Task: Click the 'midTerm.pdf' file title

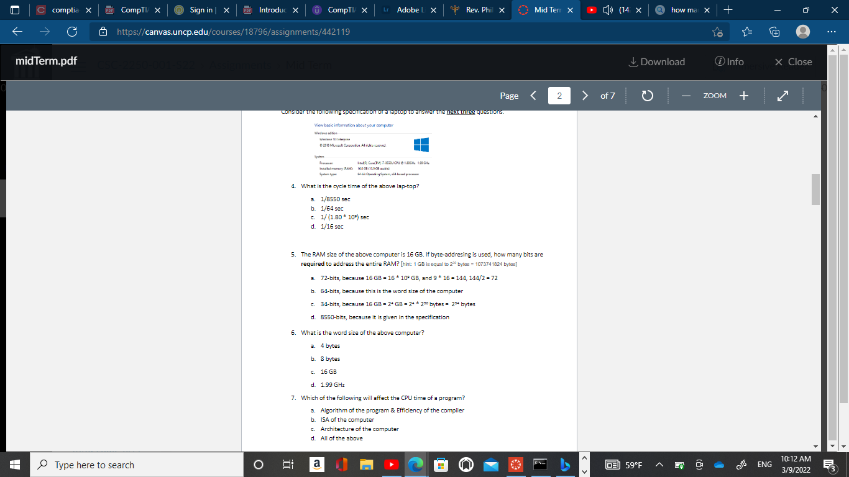Action: coord(47,61)
